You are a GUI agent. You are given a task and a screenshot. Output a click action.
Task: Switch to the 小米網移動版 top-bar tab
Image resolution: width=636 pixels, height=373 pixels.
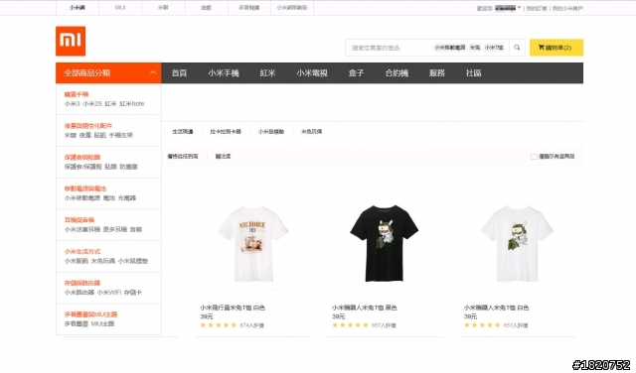tap(292, 8)
